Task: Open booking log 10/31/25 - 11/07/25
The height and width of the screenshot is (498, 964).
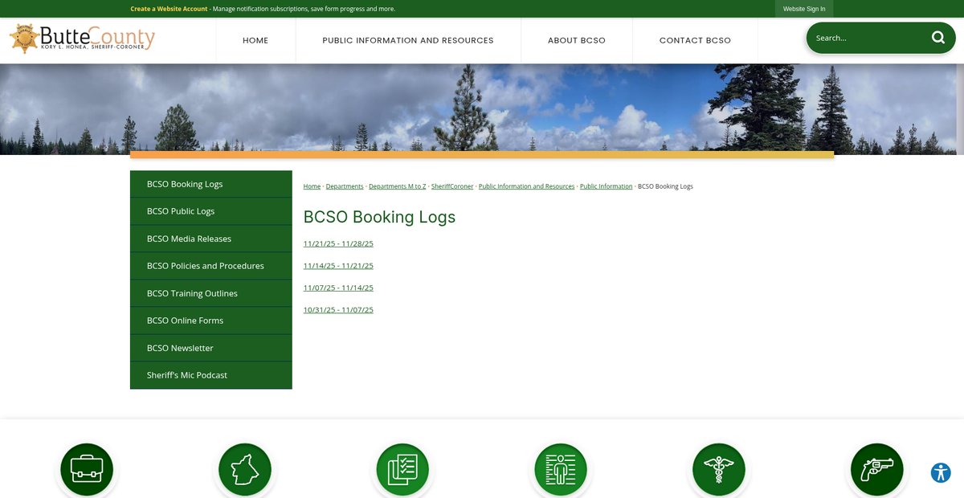Action: pos(338,309)
